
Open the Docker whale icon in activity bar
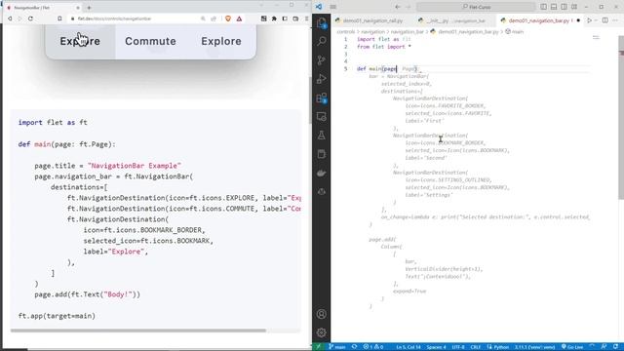tap(322, 174)
